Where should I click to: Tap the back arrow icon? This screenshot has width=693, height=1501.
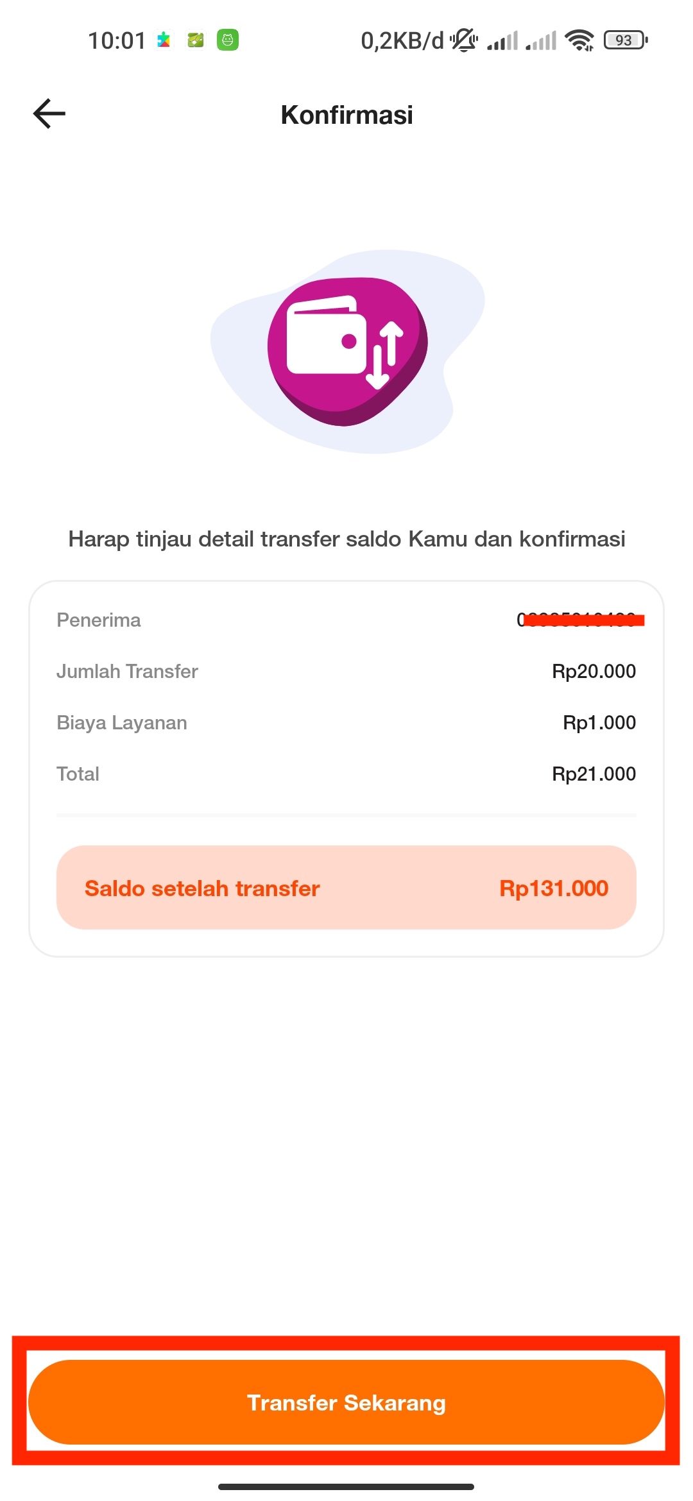pos(49,114)
